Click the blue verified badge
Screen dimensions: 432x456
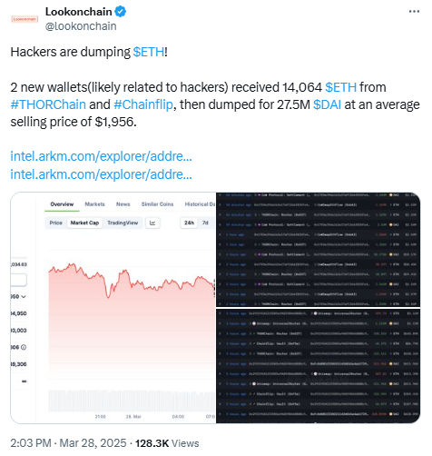(121, 12)
